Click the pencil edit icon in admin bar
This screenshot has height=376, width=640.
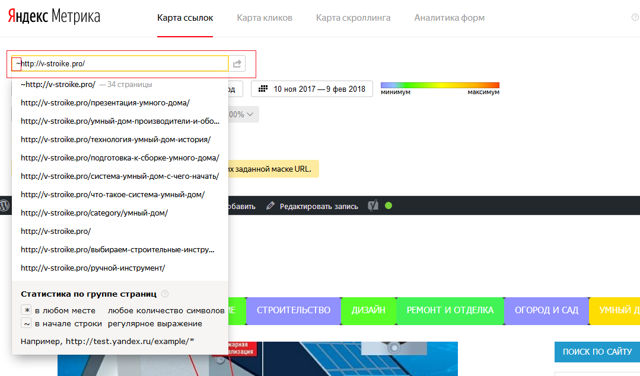click(270, 205)
